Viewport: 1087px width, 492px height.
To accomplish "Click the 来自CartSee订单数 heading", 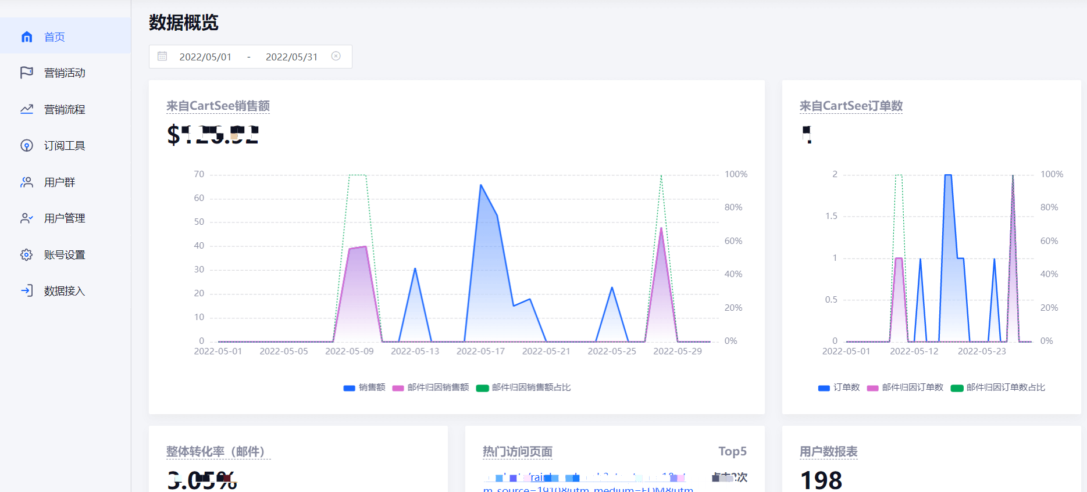I will (851, 106).
